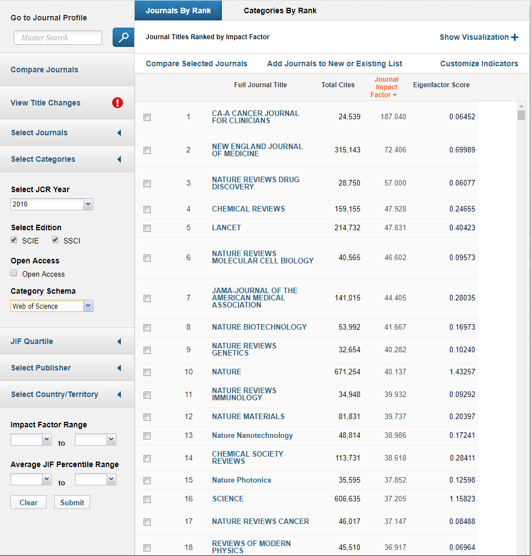Viewport: 531px width, 556px height.
Task: Check the Chemical Society Reviews checkbox
Action: (x=147, y=458)
